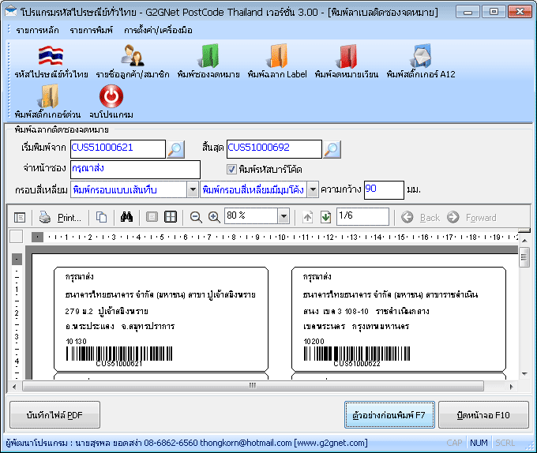The height and width of the screenshot is (453, 537).
Task: Click the Print... text button
Action: pyautogui.click(x=69, y=218)
